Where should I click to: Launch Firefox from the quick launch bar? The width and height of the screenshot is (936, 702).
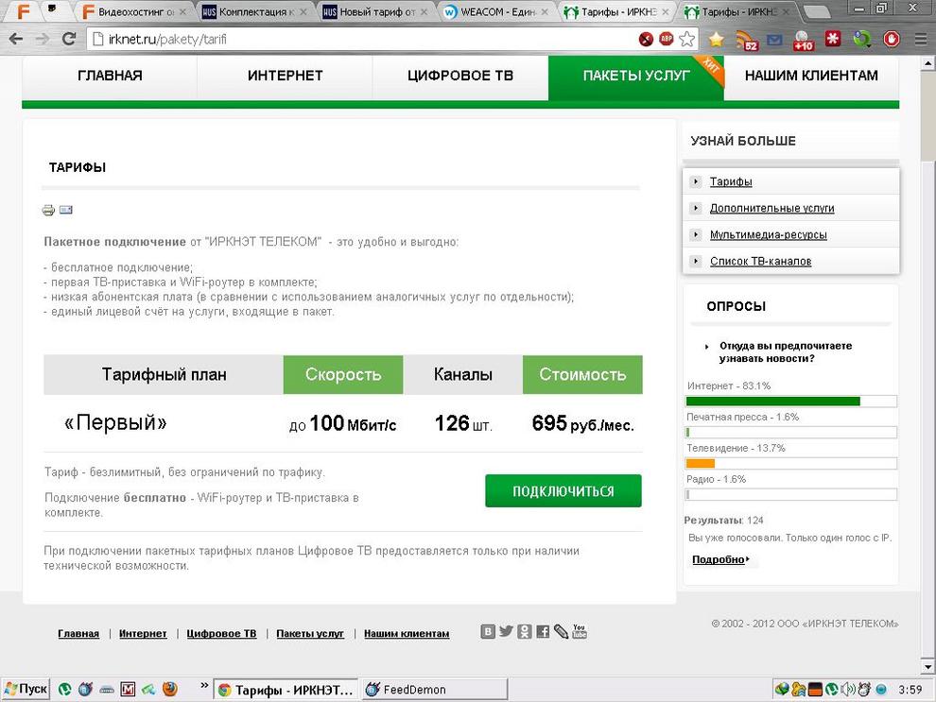tap(170, 690)
